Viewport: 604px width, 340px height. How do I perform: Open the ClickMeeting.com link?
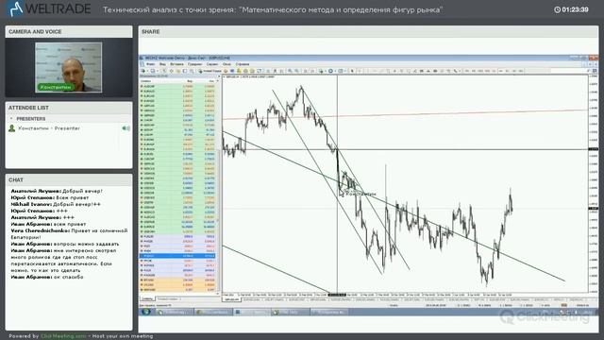coord(63,336)
